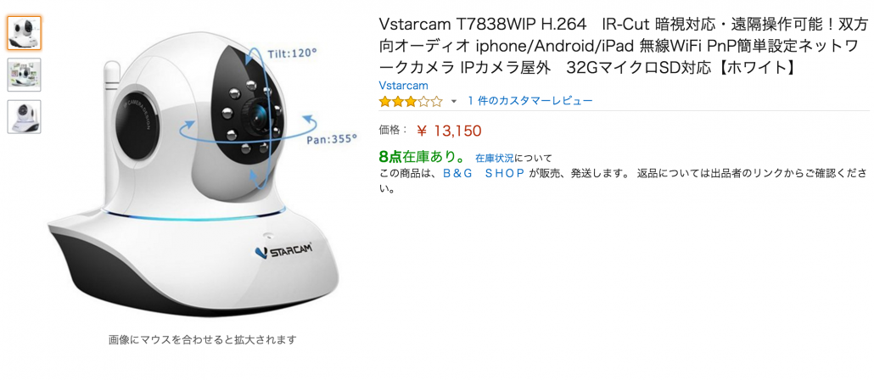Click the 画像にマウスを合わせると拡大されます caption
This screenshot has width=874, height=380.
coord(202,339)
